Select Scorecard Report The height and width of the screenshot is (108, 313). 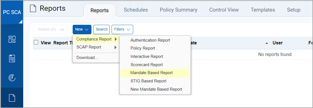pyautogui.click(x=155, y=65)
